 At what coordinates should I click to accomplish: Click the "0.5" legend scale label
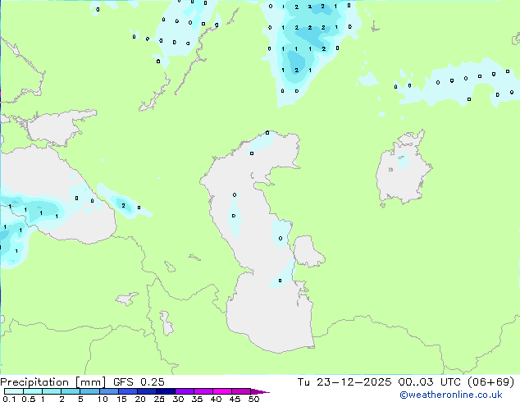pos(28,399)
